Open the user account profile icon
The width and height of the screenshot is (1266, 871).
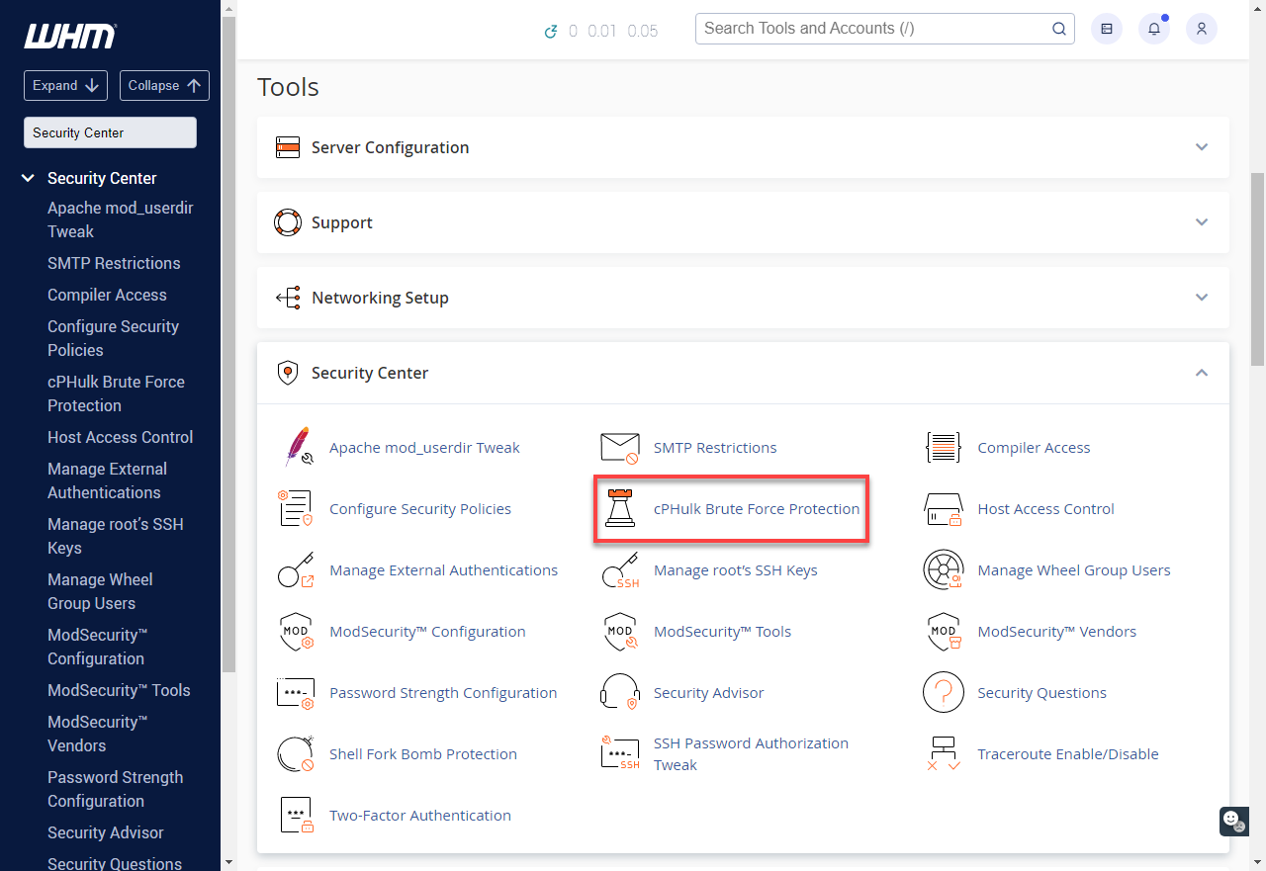tap(1202, 29)
